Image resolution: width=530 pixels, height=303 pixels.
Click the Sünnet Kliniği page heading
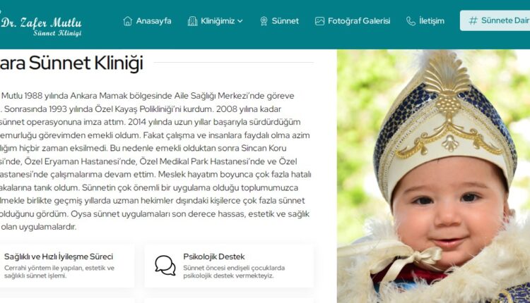pos(71,63)
